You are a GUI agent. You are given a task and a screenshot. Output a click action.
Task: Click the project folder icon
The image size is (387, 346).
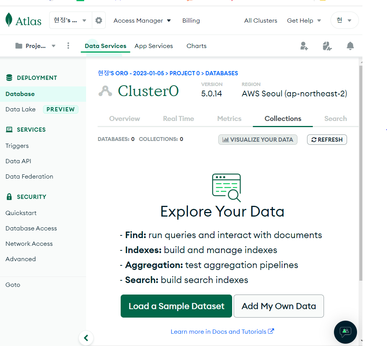[x=19, y=46]
